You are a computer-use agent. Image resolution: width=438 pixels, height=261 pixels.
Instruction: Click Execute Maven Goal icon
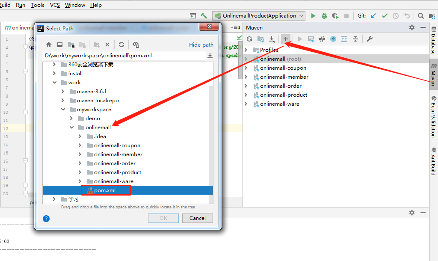click(311, 39)
